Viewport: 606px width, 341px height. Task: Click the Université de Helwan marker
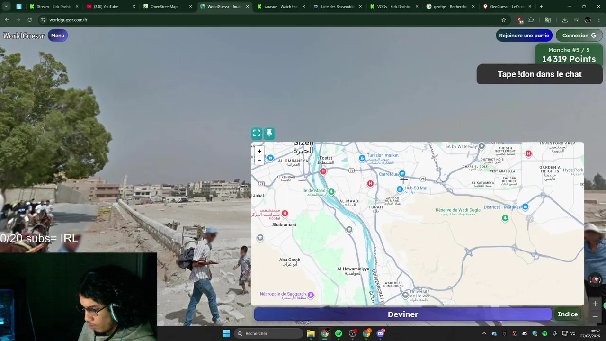coord(405,295)
